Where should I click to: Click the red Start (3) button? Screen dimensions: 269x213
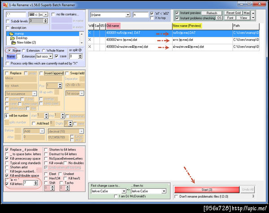coord(207,190)
